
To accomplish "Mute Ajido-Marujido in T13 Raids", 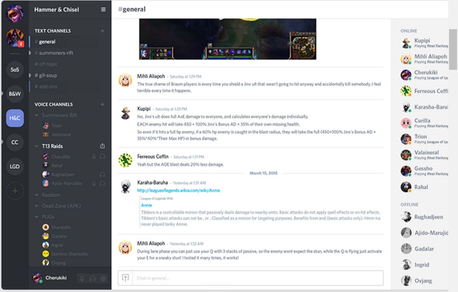I will pyautogui.click(x=94, y=183).
